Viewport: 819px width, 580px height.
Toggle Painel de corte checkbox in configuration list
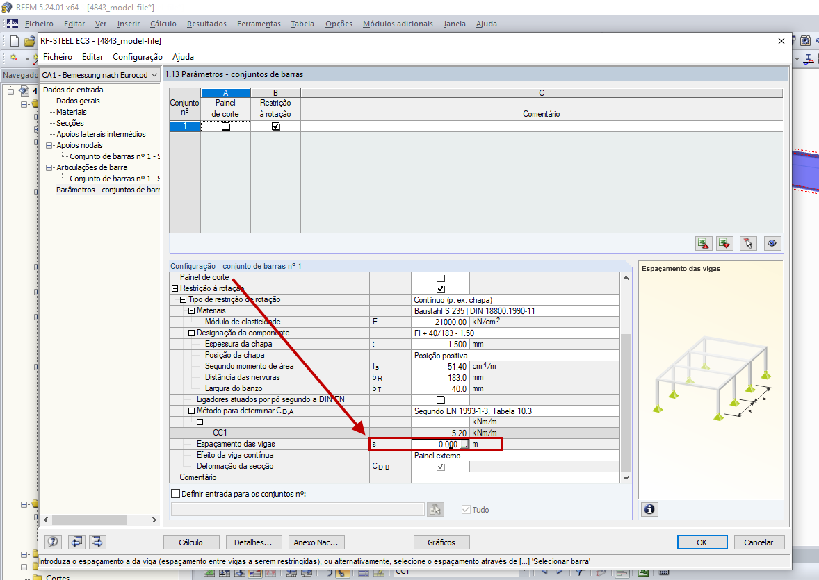tap(440, 278)
